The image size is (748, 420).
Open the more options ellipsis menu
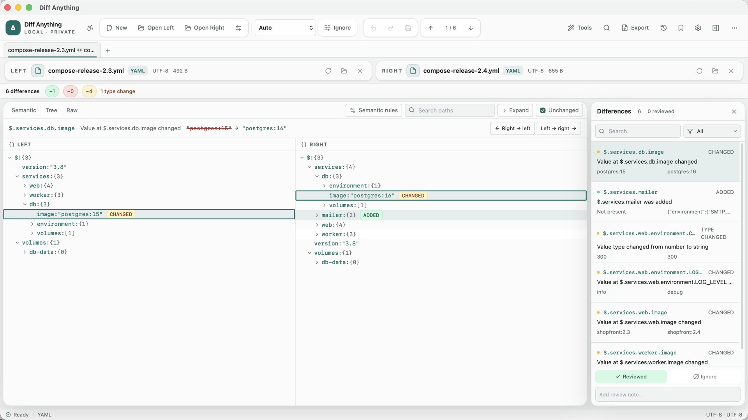[x=734, y=28]
